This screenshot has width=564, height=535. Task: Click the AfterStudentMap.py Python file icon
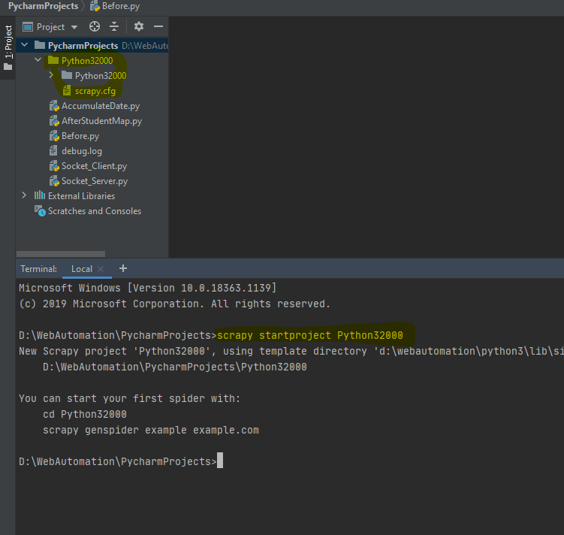point(54,121)
